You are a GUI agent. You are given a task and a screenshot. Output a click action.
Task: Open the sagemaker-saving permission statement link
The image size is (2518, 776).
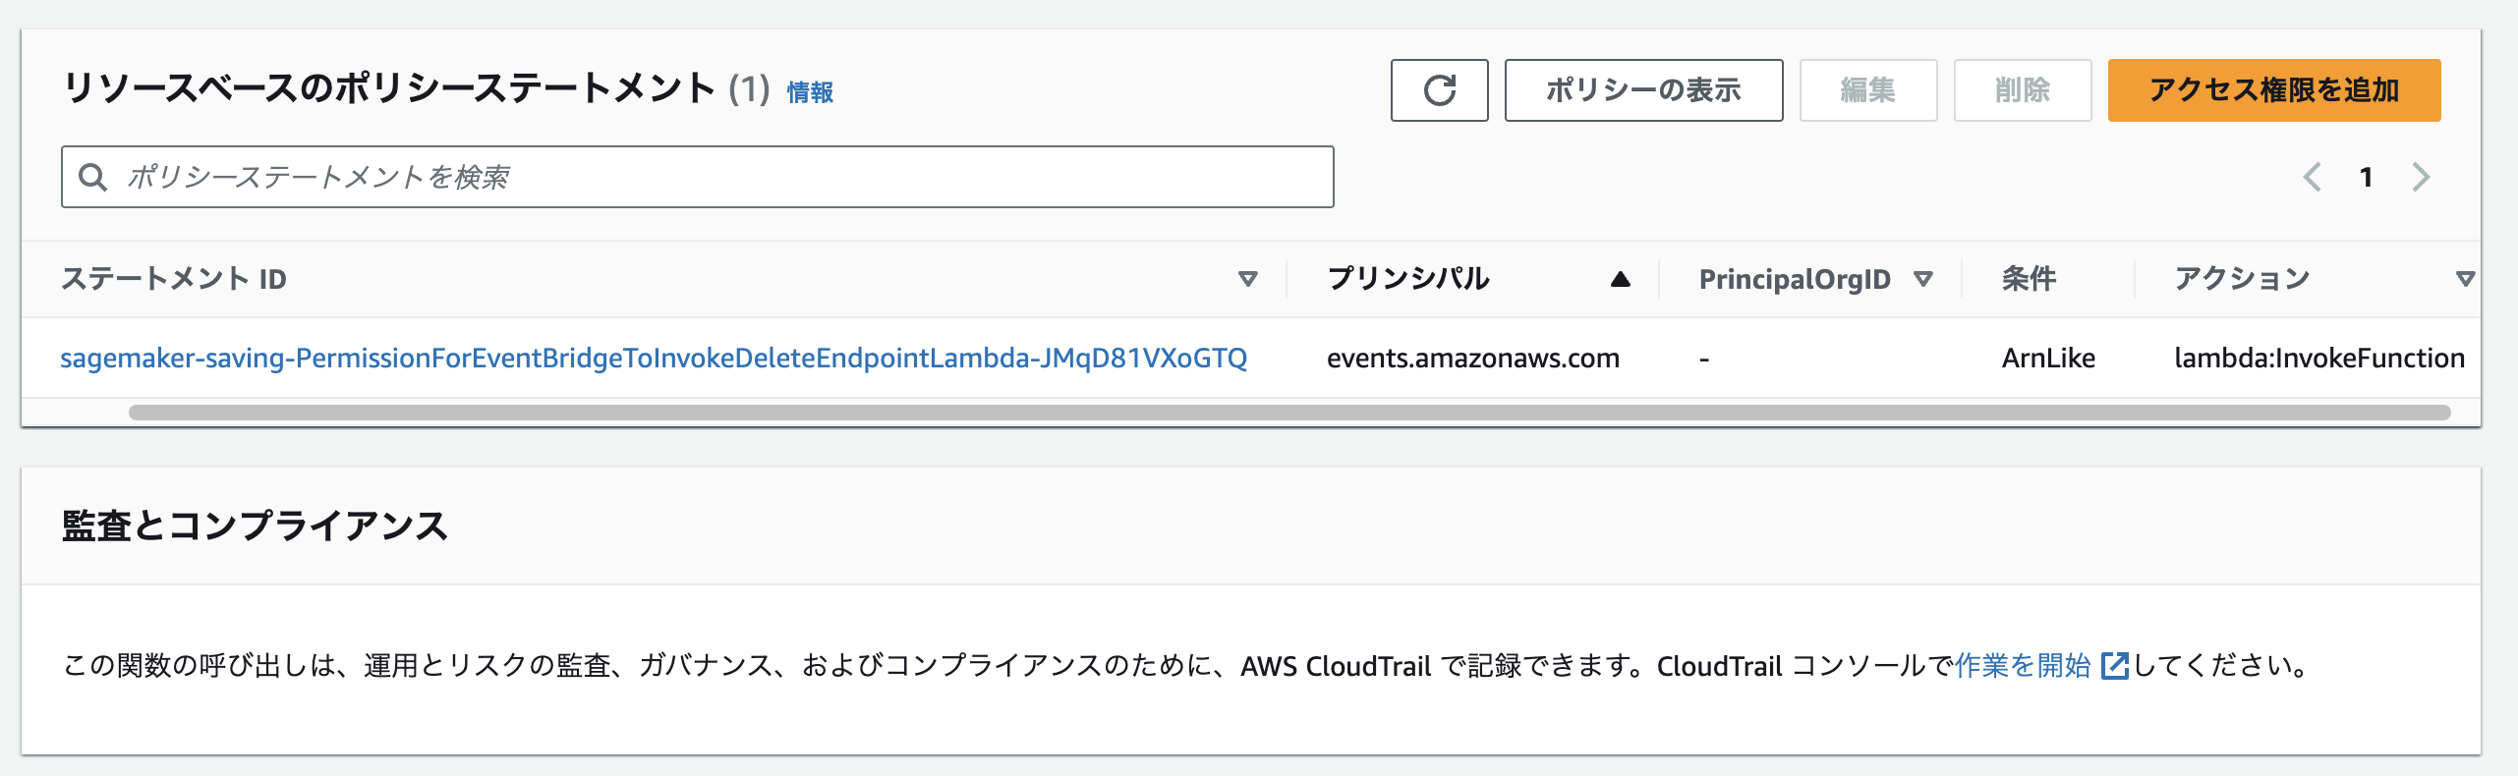(x=654, y=359)
